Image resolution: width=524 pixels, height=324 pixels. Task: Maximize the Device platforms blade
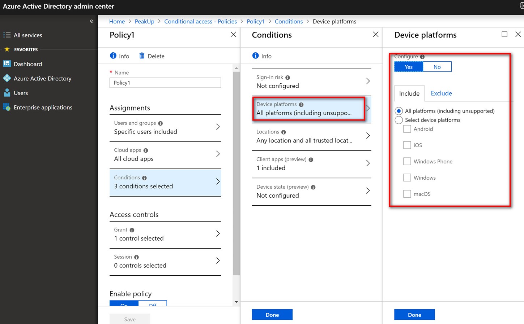point(504,34)
